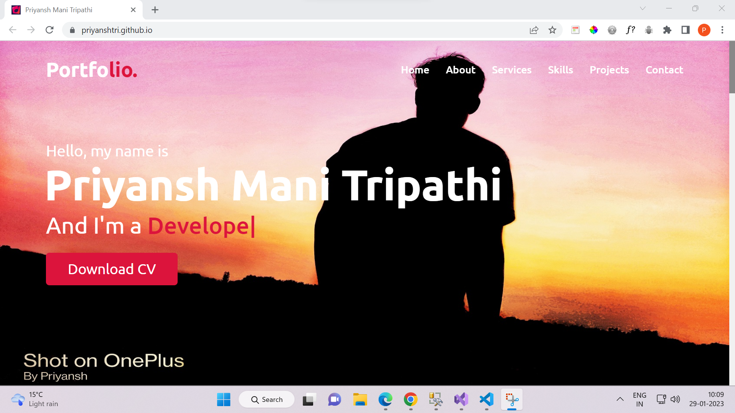Open the clock and date 29-01-2023
Viewport: 735px width, 413px height.
[x=706, y=399]
